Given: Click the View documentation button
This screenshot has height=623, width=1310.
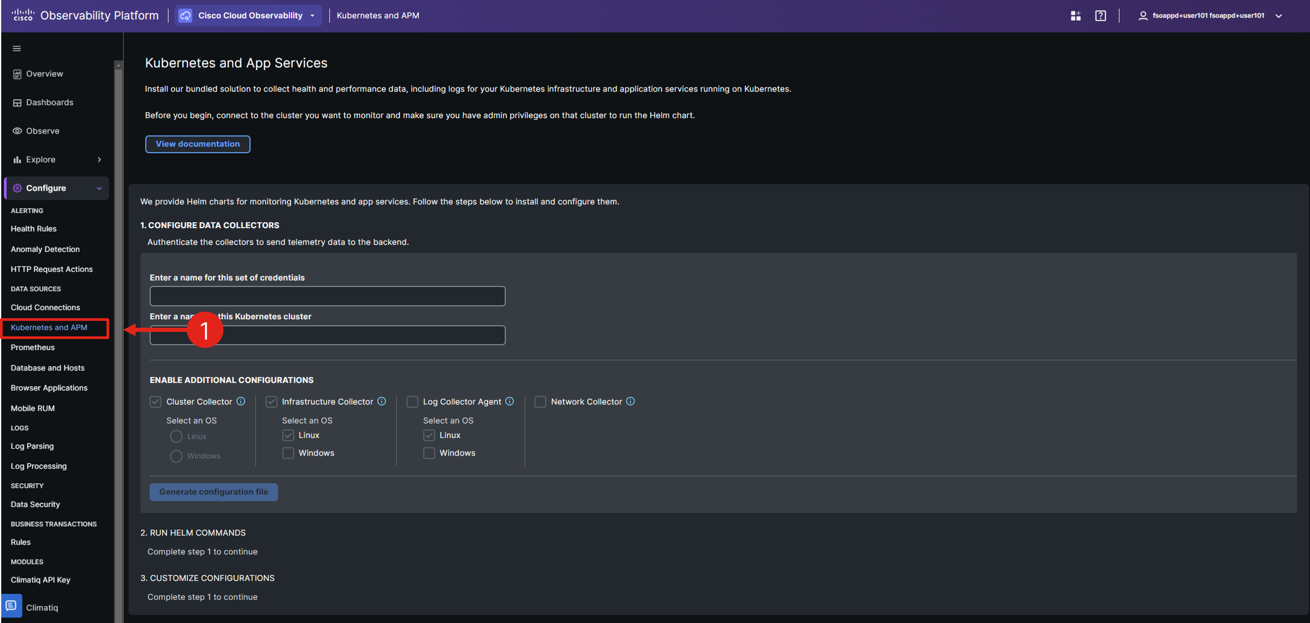Looking at the screenshot, I should [197, 144].
